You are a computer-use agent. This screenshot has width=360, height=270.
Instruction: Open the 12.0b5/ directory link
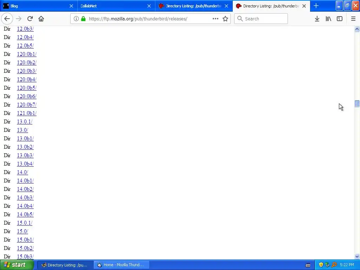click(x=25, y=46)
